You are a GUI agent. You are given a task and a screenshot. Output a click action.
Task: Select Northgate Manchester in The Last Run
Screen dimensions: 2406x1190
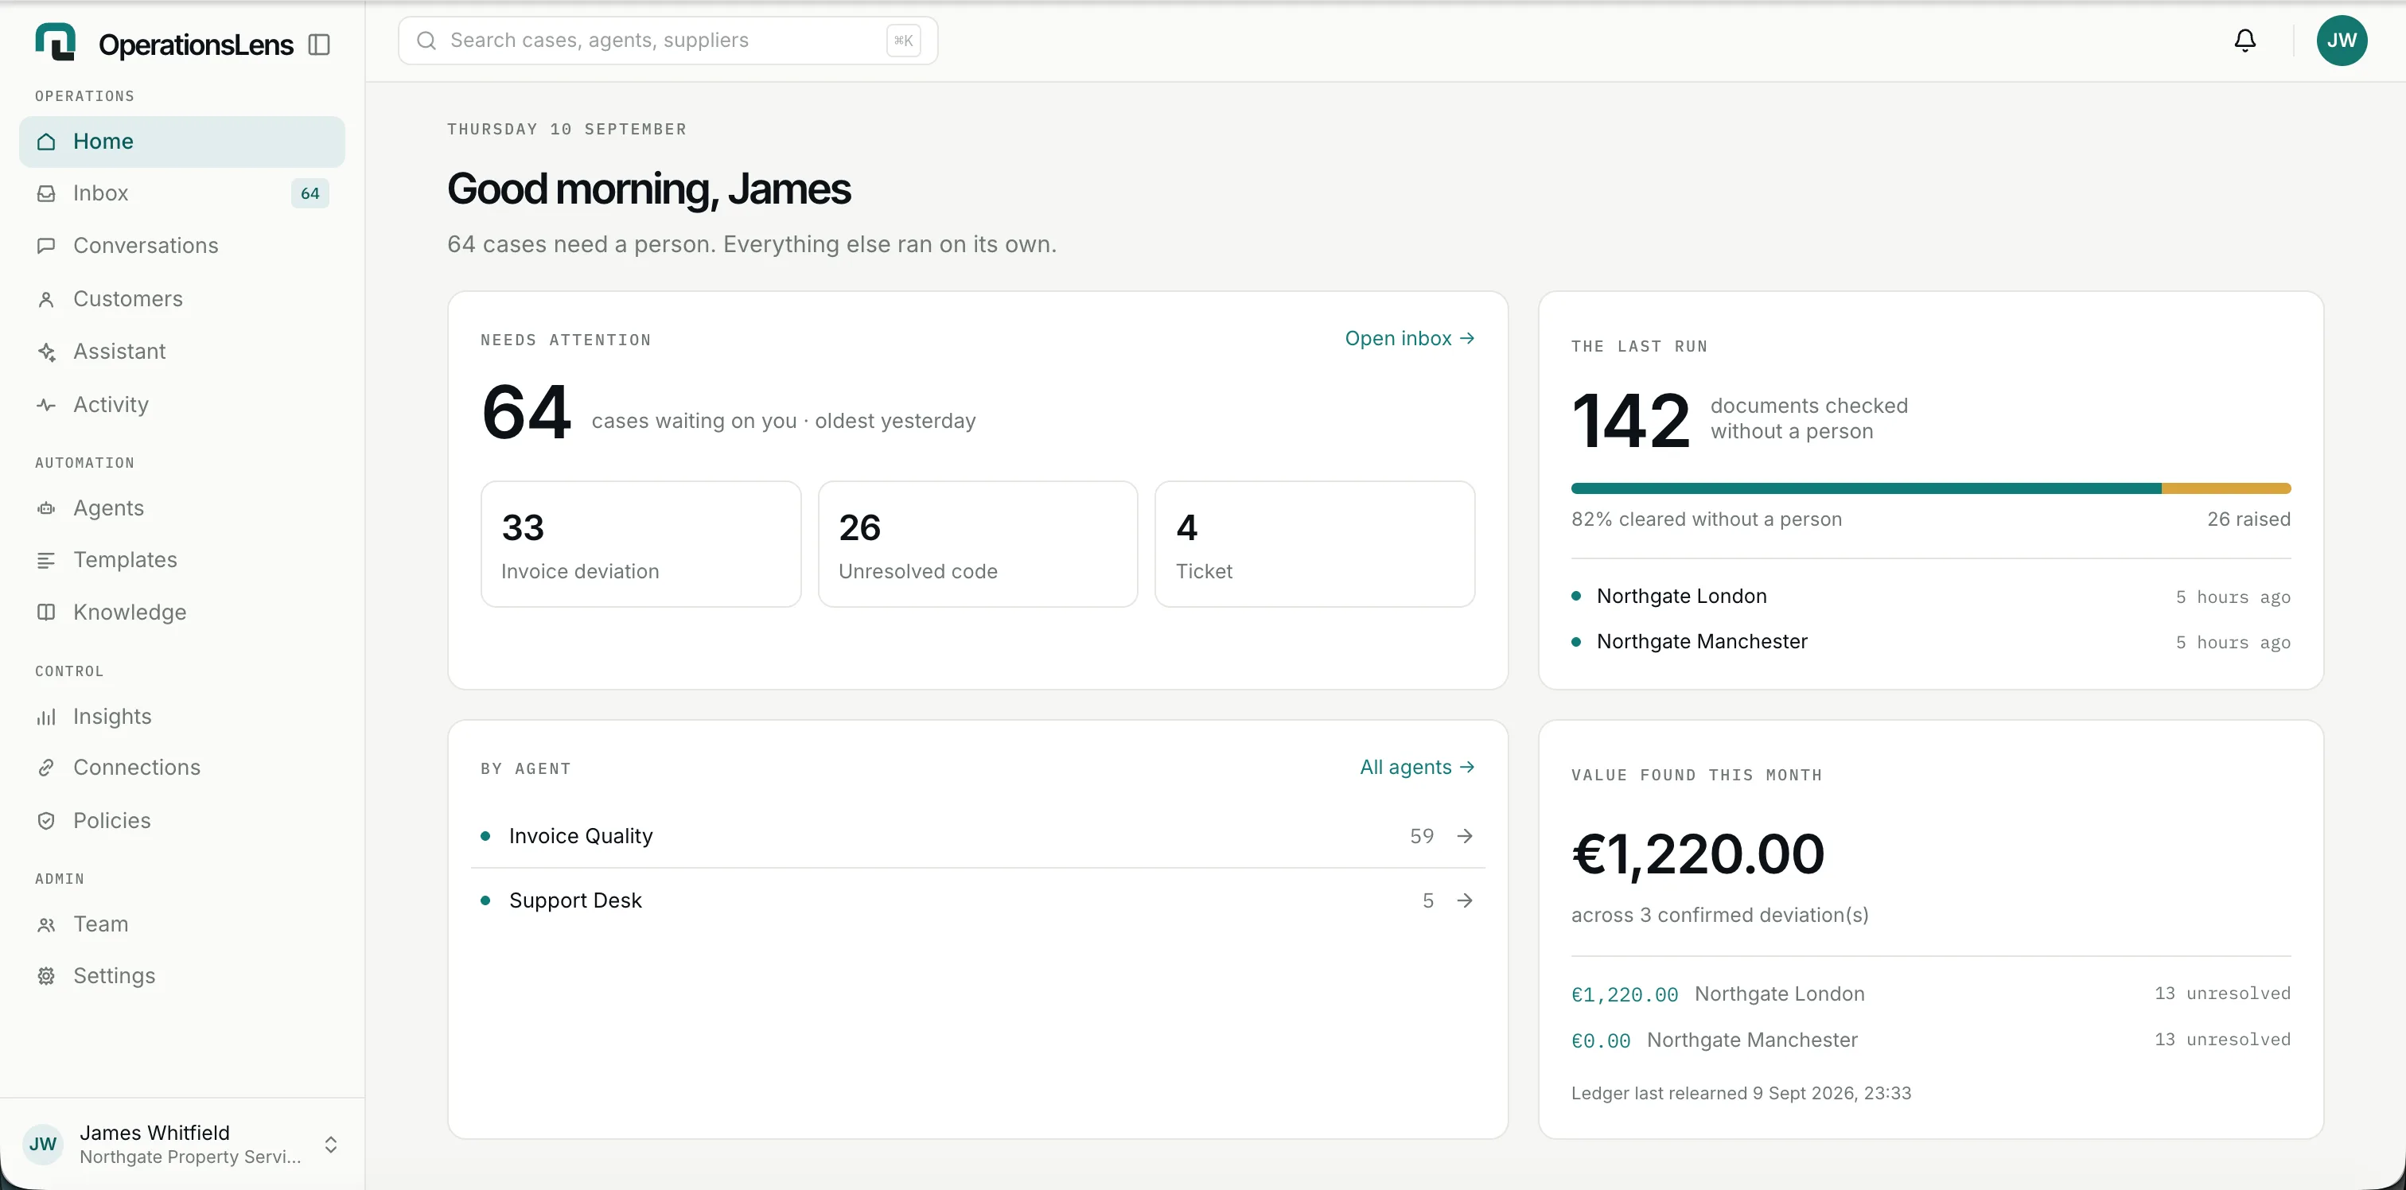coord(1930,642)
